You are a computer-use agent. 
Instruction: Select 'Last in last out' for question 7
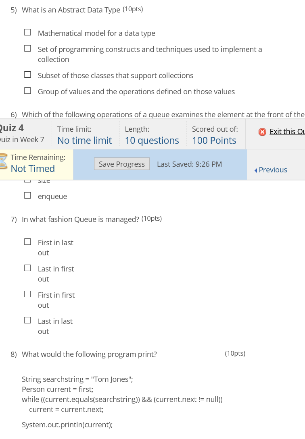pyautogui.click(x=27, y=320)
